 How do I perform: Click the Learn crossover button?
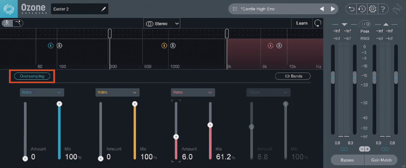click(302, 23)
